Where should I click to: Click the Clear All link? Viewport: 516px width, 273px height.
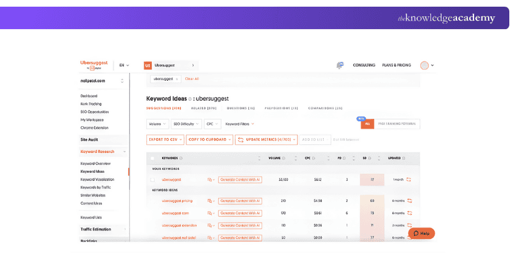coord(192,79)
